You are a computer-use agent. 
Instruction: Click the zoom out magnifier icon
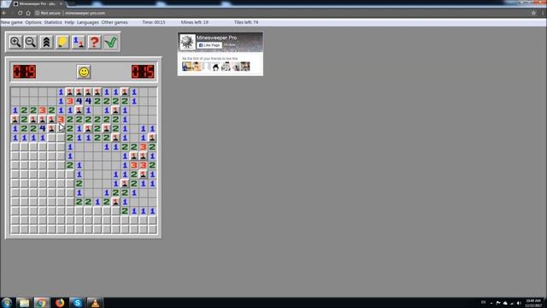coord(31,42)
